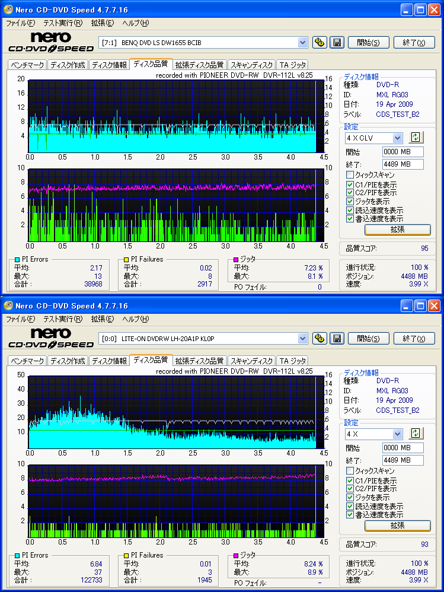Image resolution: width=444 pixels, height=592 pixels.
Task: Click Nero title bar icon of LITE-ON window
Action: pos(8,305)
